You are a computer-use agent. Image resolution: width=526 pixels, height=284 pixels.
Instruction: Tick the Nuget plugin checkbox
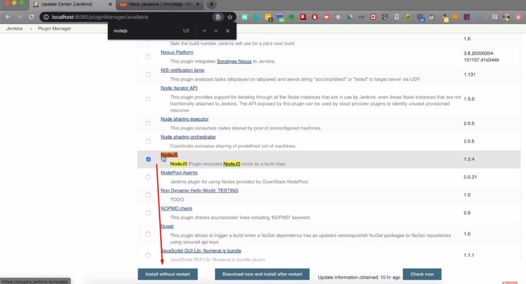pos(148,234)
